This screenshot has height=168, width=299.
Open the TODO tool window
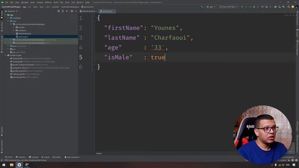point(8,157)
